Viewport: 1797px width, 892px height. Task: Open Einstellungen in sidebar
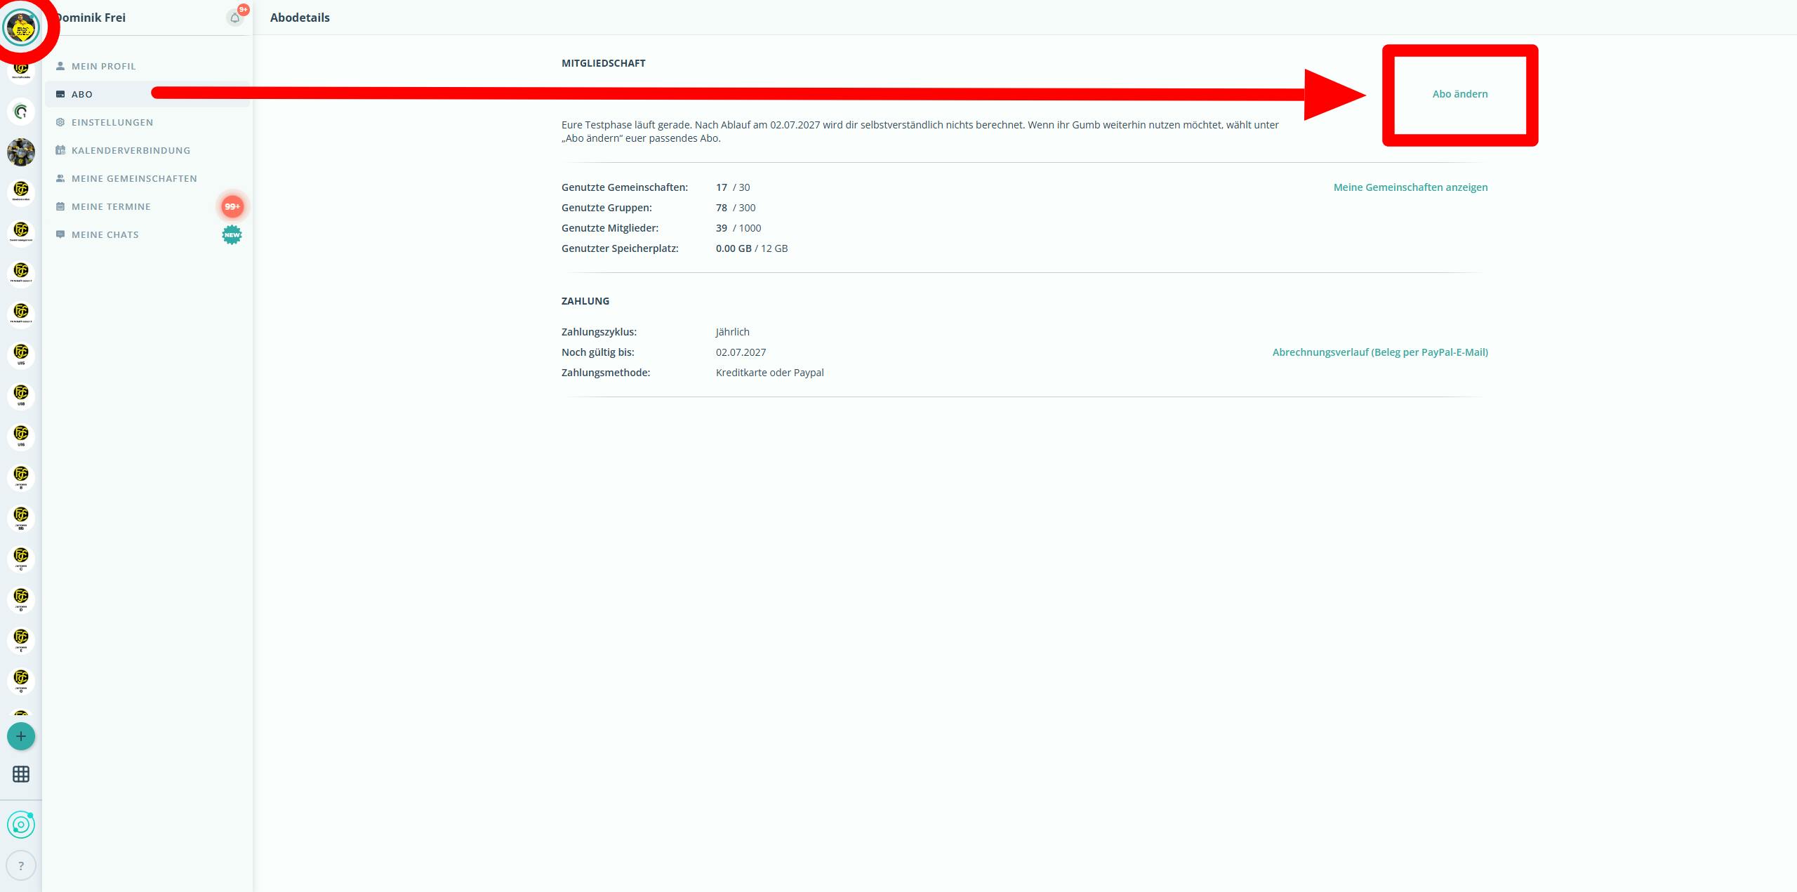point(112,122)
